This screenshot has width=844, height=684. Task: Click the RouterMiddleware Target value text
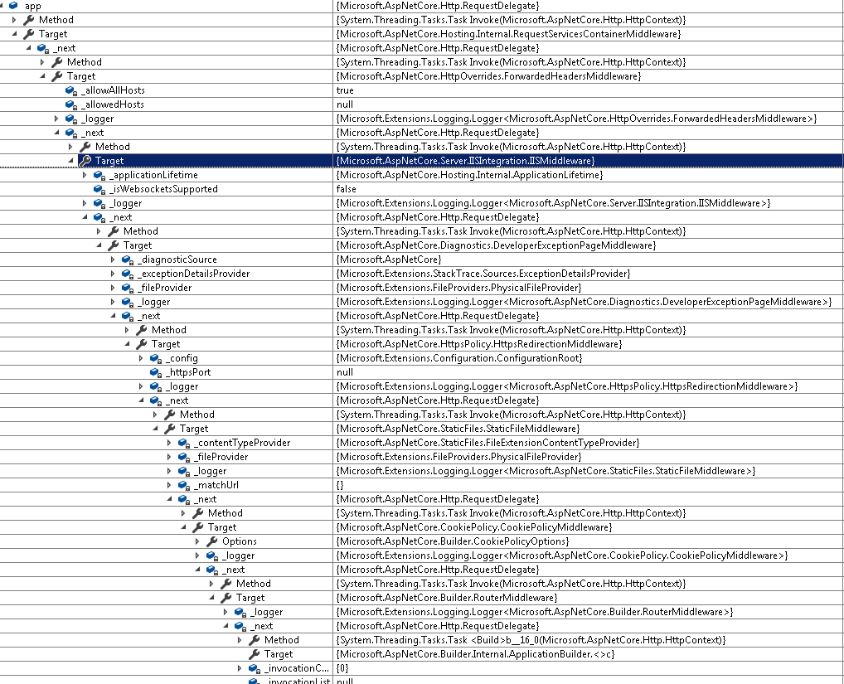click(447, 598)
